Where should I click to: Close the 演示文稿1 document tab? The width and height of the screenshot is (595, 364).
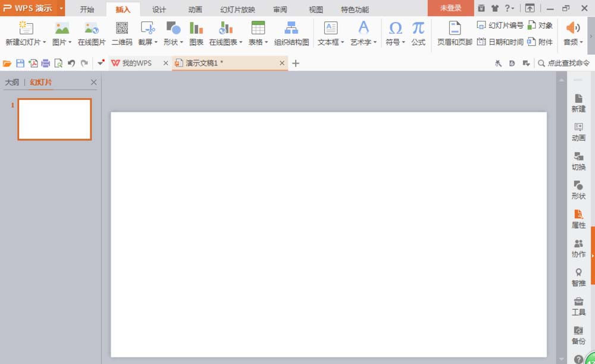(282, 63)
